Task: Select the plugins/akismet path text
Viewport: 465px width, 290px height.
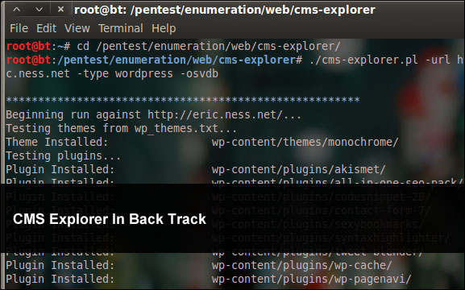Action: [x=299, y=170]
